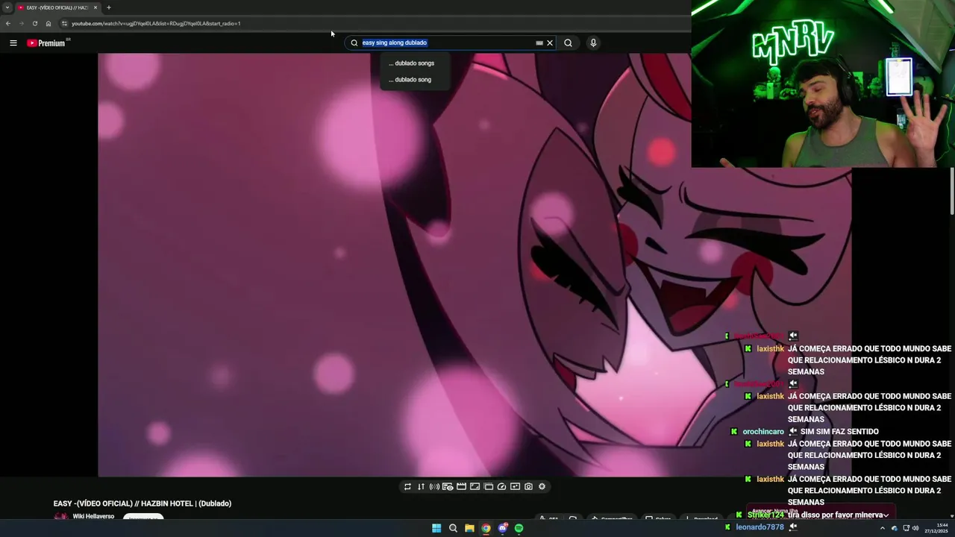Open Windows taskbar search
Image resolution: width=955 pixels, height=537 pixels.
click(x=453, y=528)
